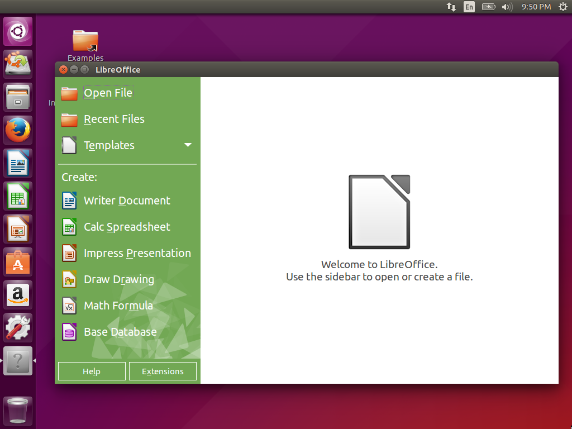The width and height of the screenshot is (572, 429).
Task: Click the sound volume indicator
Action: coord(507,7)
